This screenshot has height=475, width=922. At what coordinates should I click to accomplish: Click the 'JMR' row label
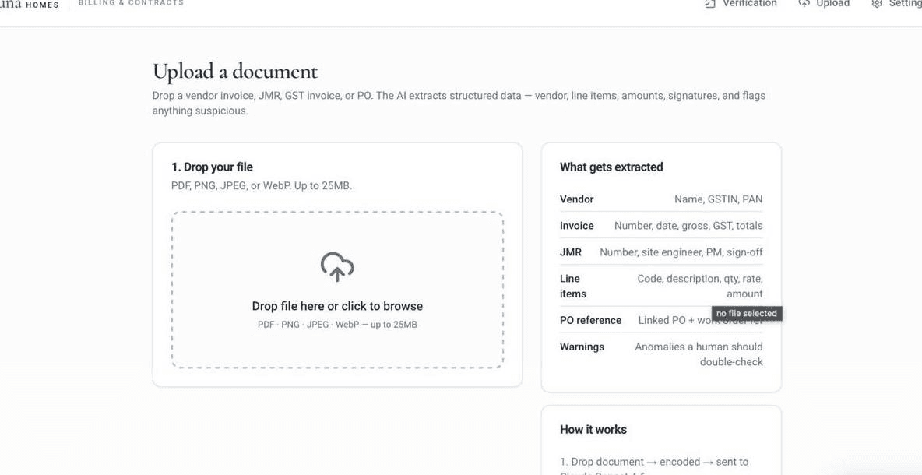[x=570, y=252]
